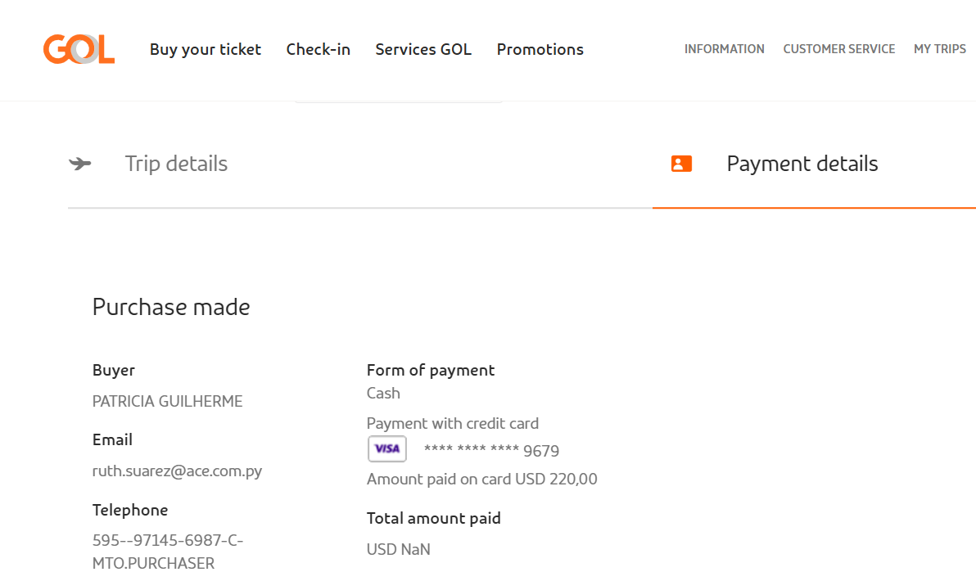
Task: Open the Check-in menu
Action: [318, 49]
